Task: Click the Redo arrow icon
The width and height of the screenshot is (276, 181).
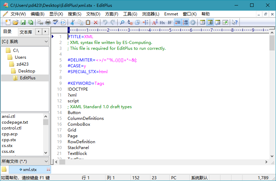Action: (113, 22)
